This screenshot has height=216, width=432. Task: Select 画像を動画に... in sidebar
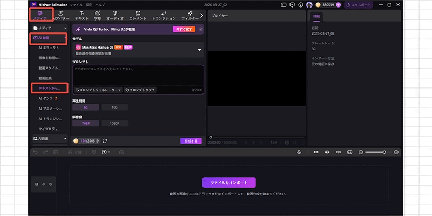point(50,58)
